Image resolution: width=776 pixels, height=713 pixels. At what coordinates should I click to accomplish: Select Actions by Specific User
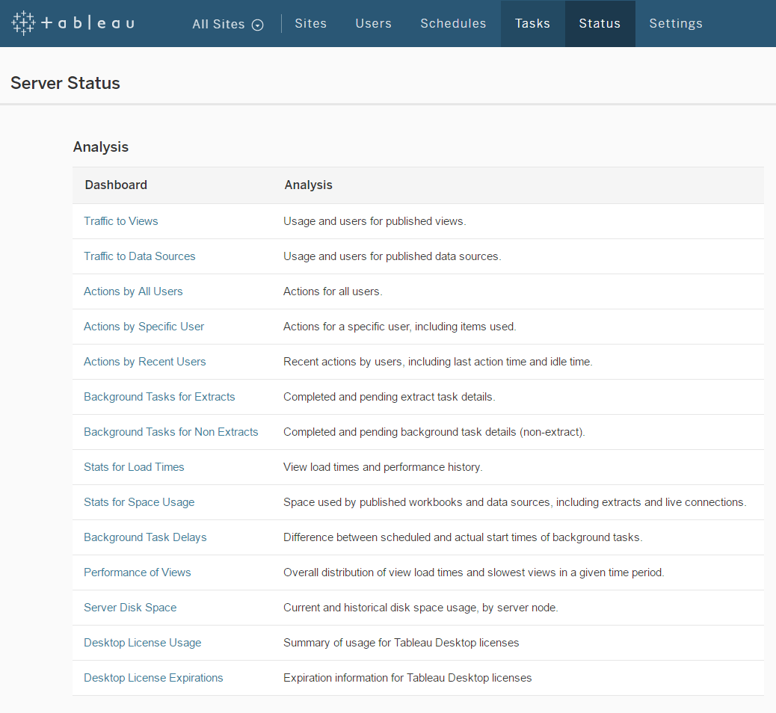[144, 326]
